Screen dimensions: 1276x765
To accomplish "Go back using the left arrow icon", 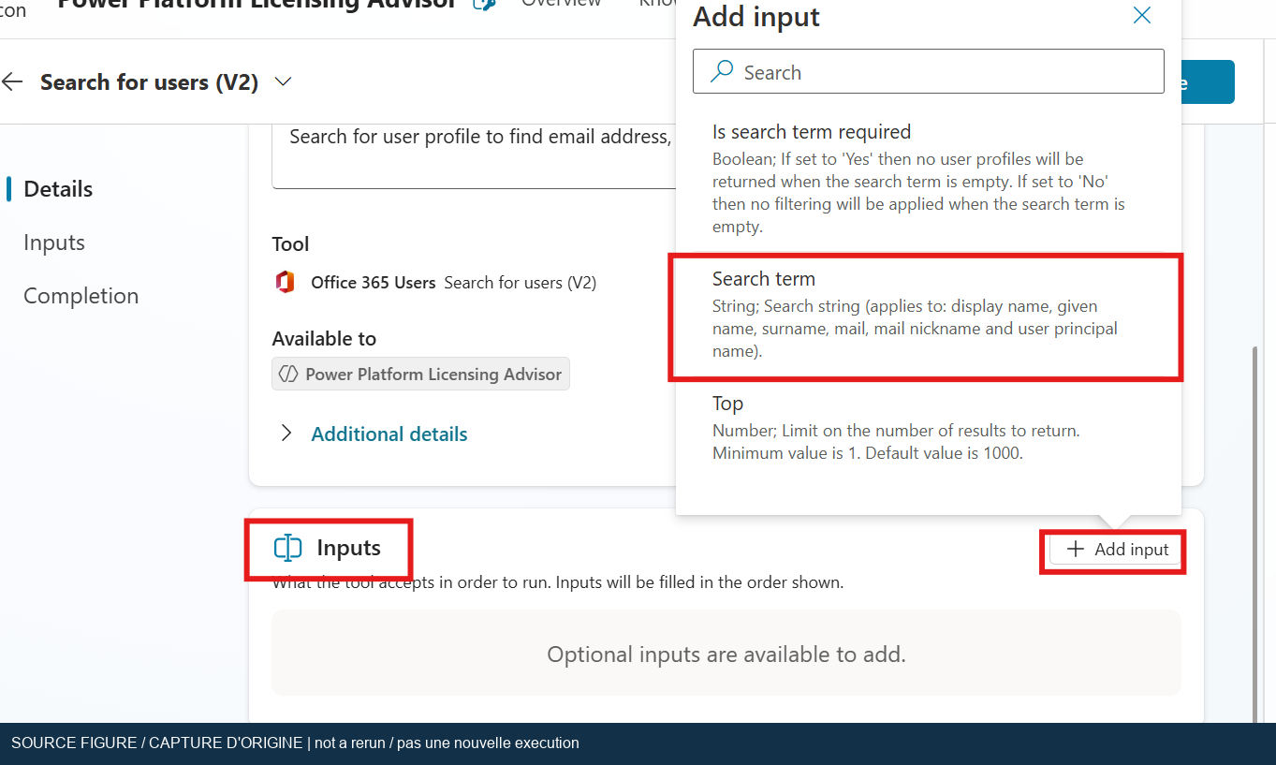I will coord(12,82).
